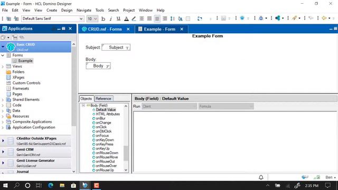338x190 pixels.
Task: Click the first toolbar properties icon
Action: (x=8, y=19)
